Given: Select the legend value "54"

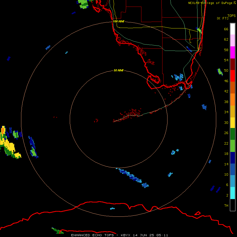Looking at the screenshot, I should [x=226, y=60].
